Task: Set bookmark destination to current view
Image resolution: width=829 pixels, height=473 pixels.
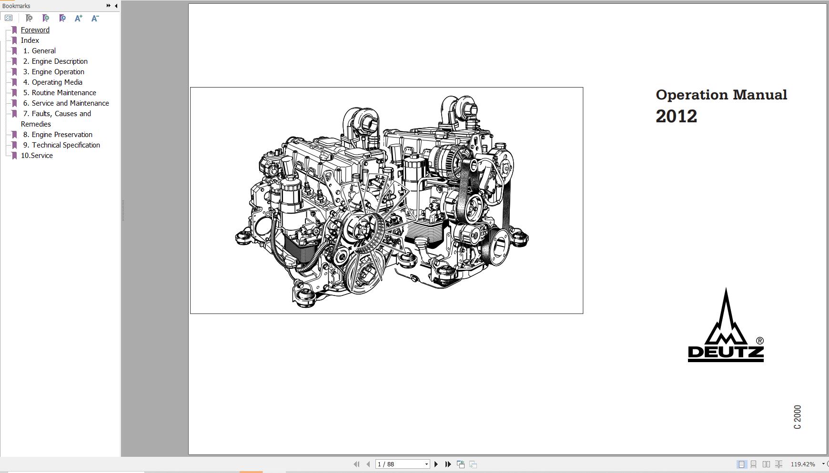Action: tap(62, 18)
